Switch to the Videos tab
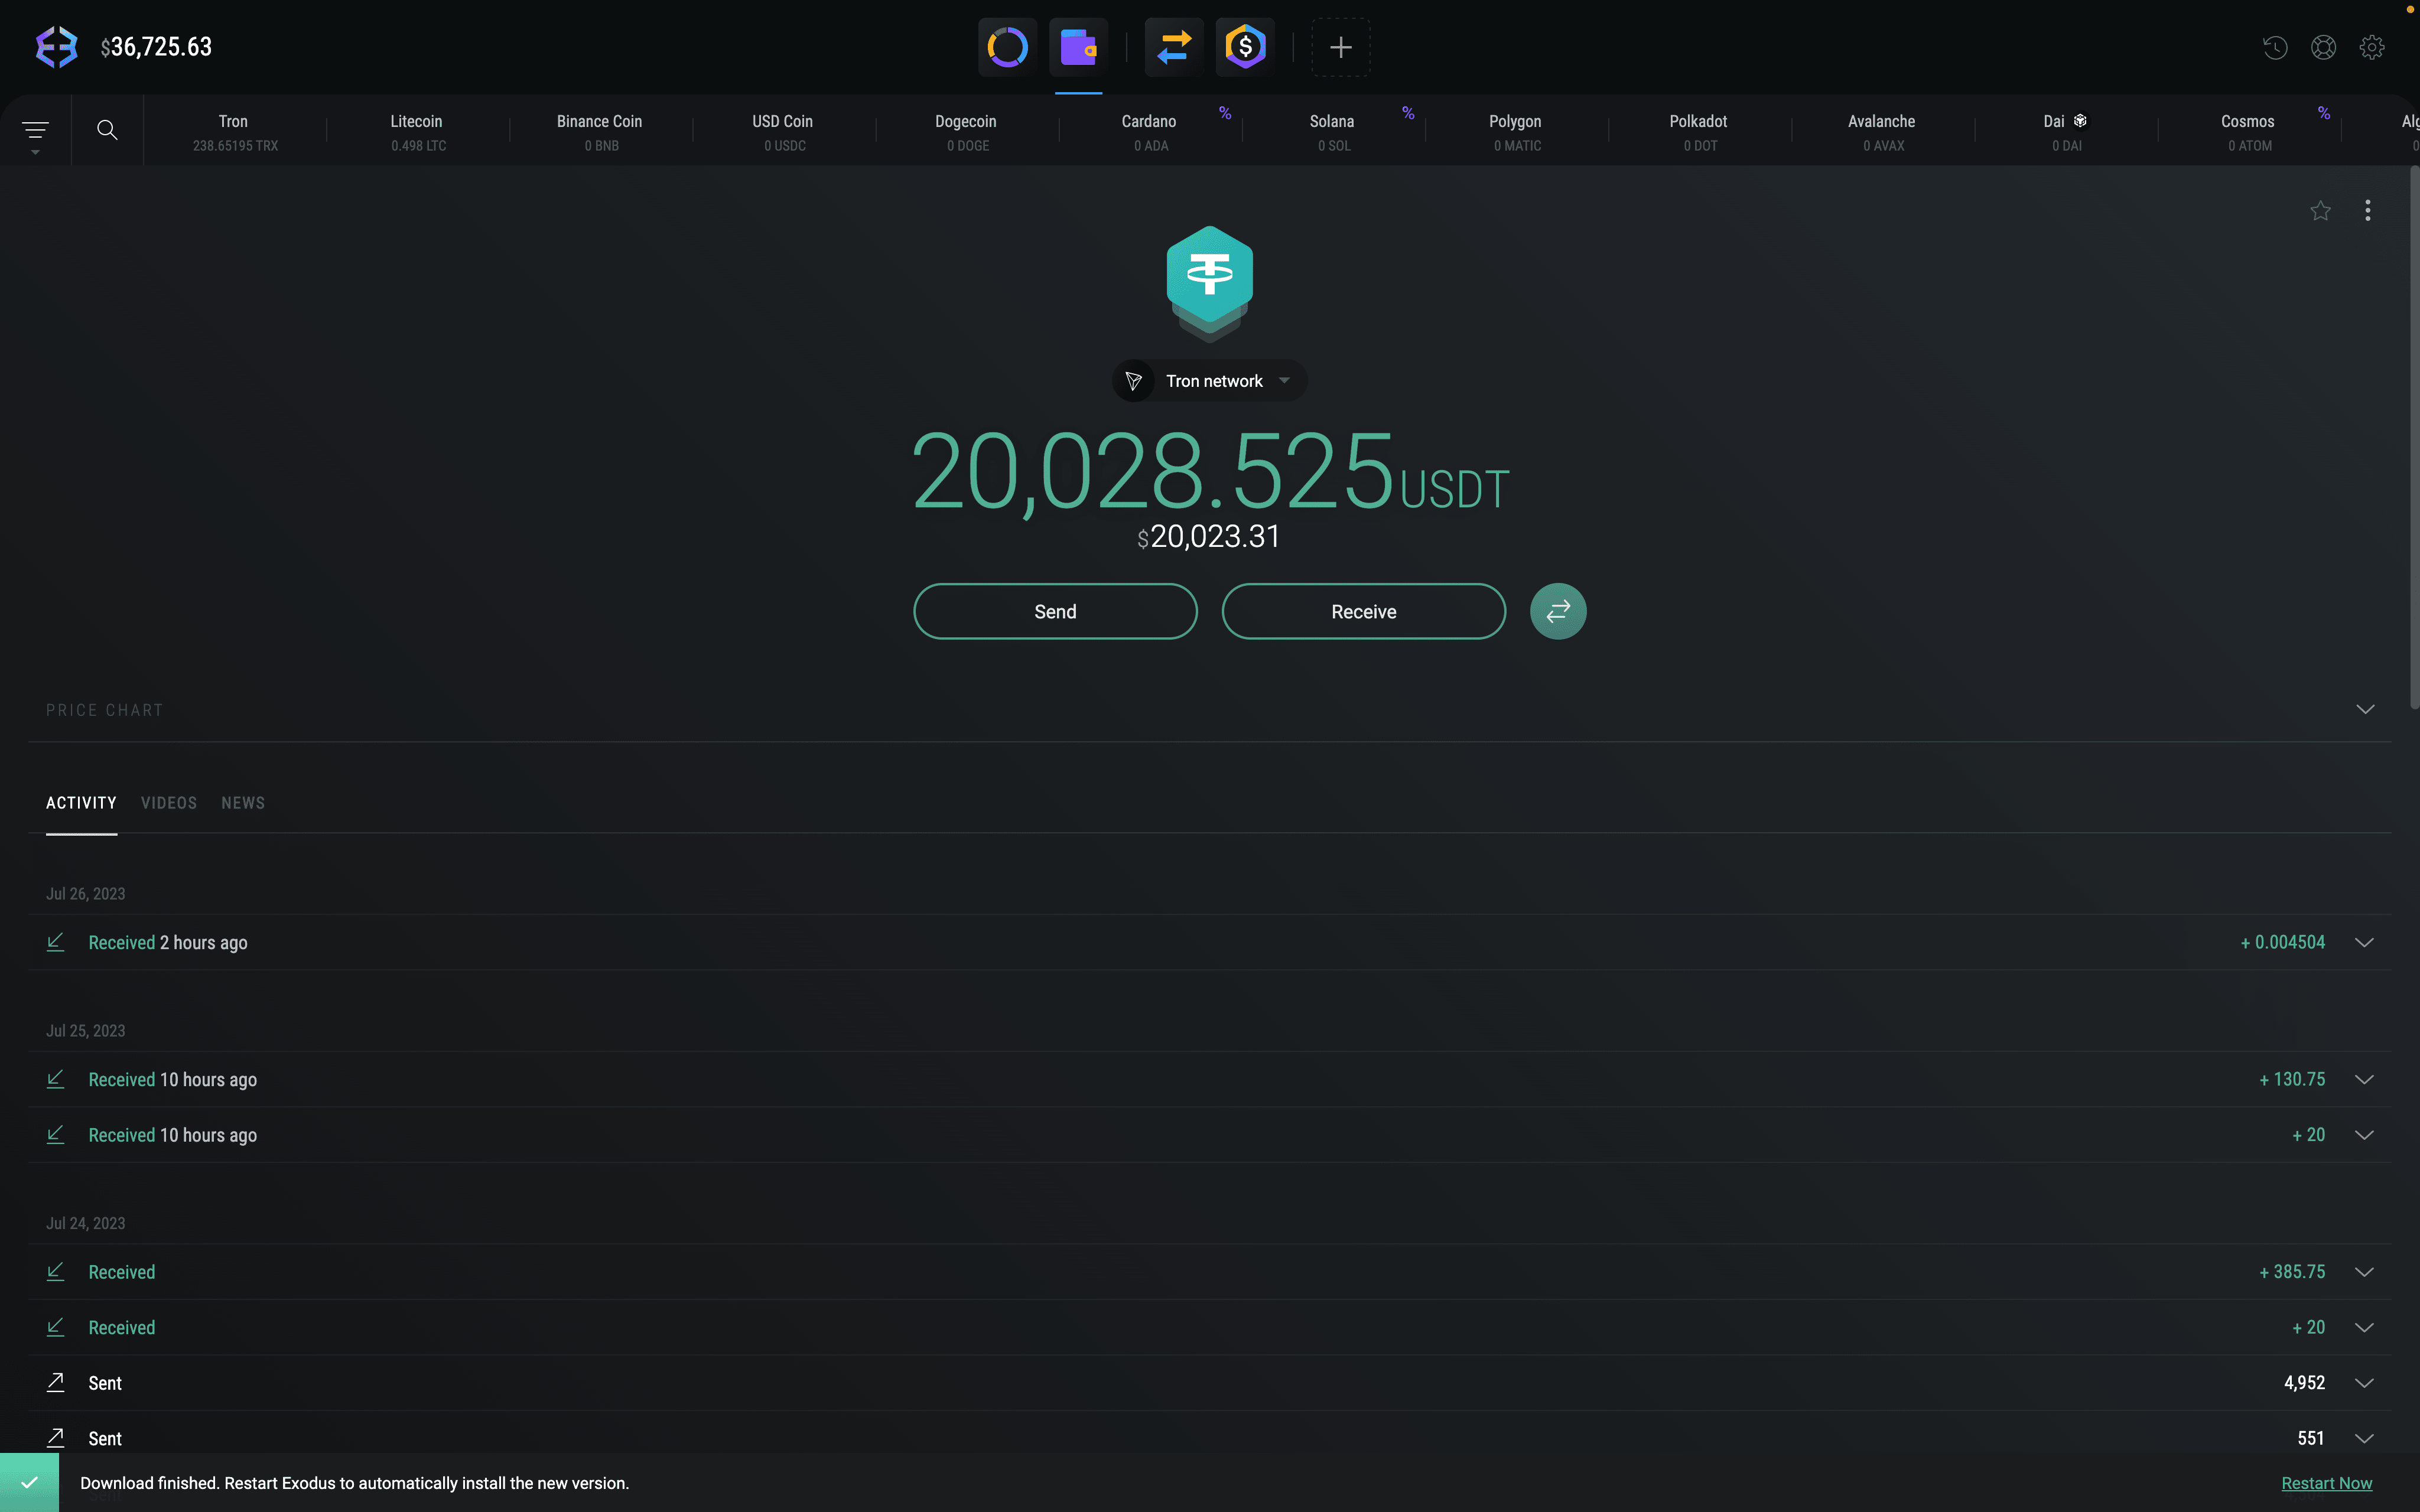Screen dimensions: 2420x1512 169,803
